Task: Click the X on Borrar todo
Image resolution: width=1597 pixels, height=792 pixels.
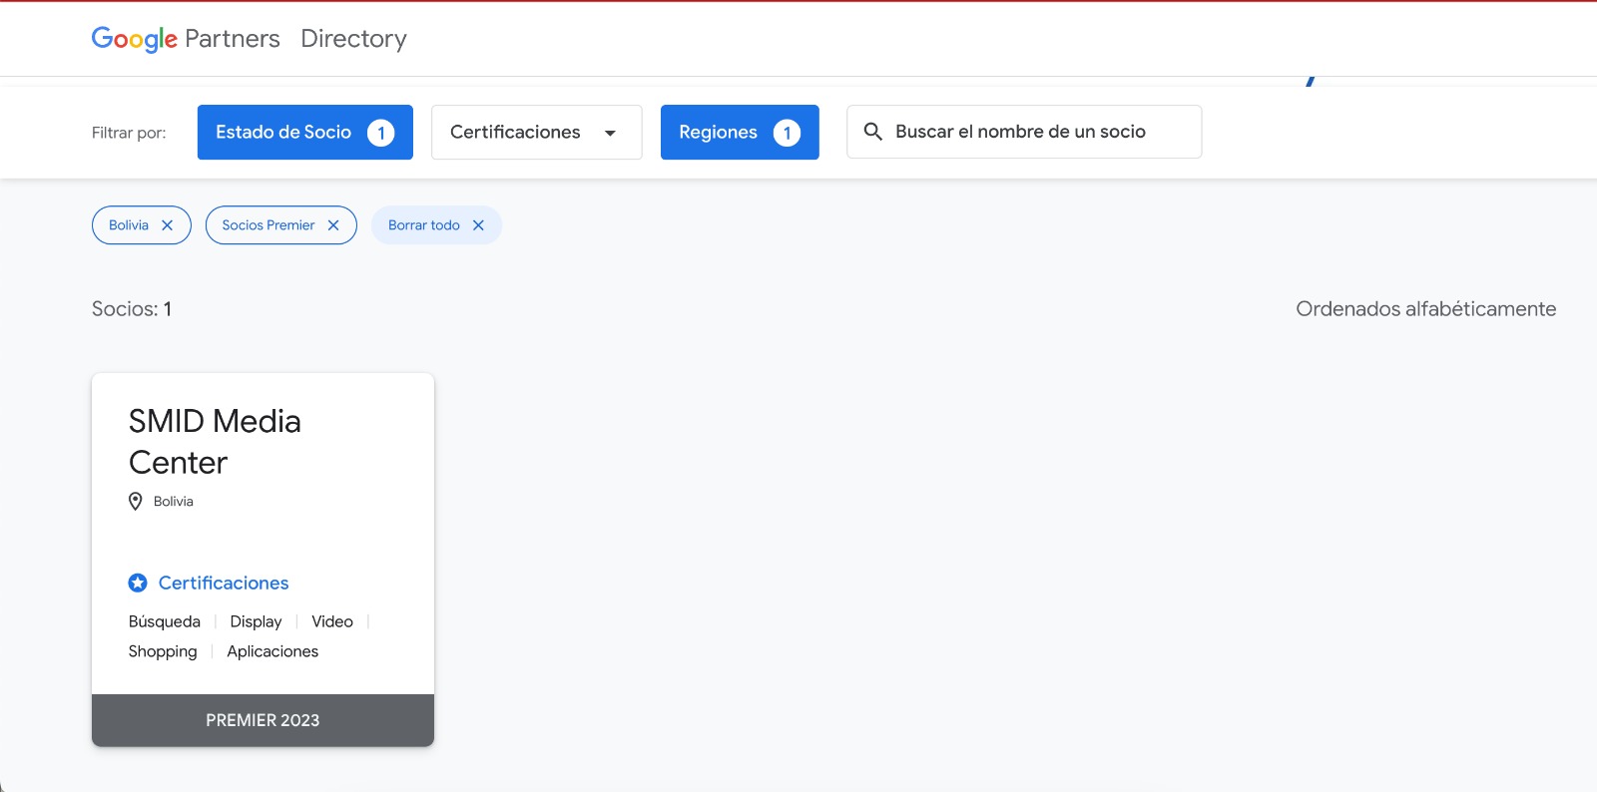Action: pos(478,225)
